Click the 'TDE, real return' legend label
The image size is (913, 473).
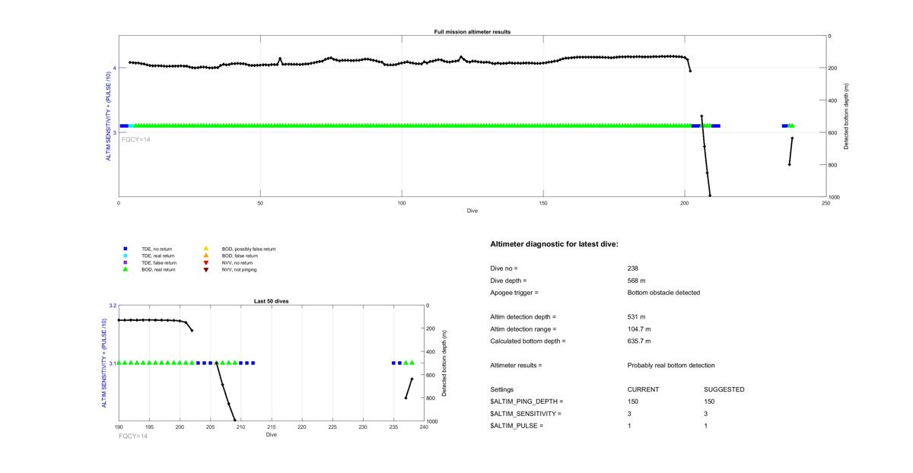(x=158, y=256)
